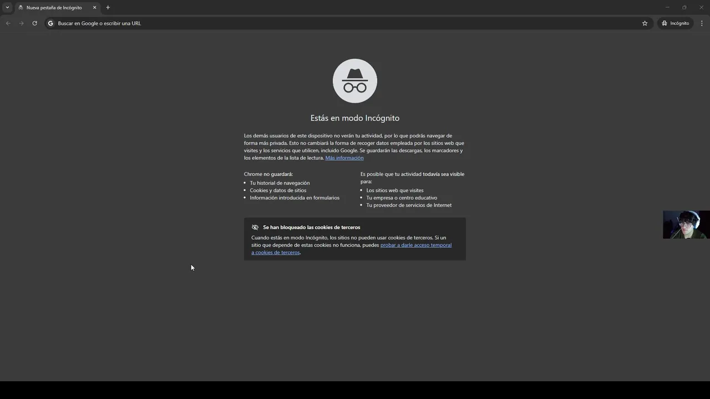Click the Chrome no guardará: text
Screen dimensions: 710x399
point(268,174)
